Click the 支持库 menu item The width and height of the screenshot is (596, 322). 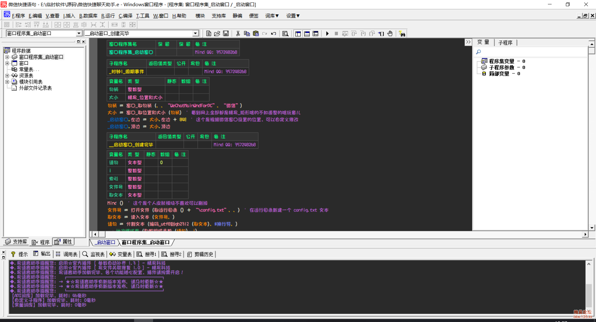(219, 16)
